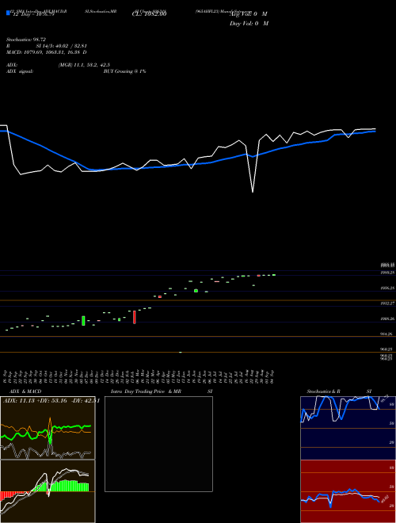The image size is (396, 523).
Task: Open the dark blue Stochastics chart panel
Action: 348,428
